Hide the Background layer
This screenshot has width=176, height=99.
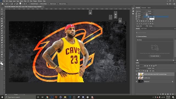[x=137, y=82]
